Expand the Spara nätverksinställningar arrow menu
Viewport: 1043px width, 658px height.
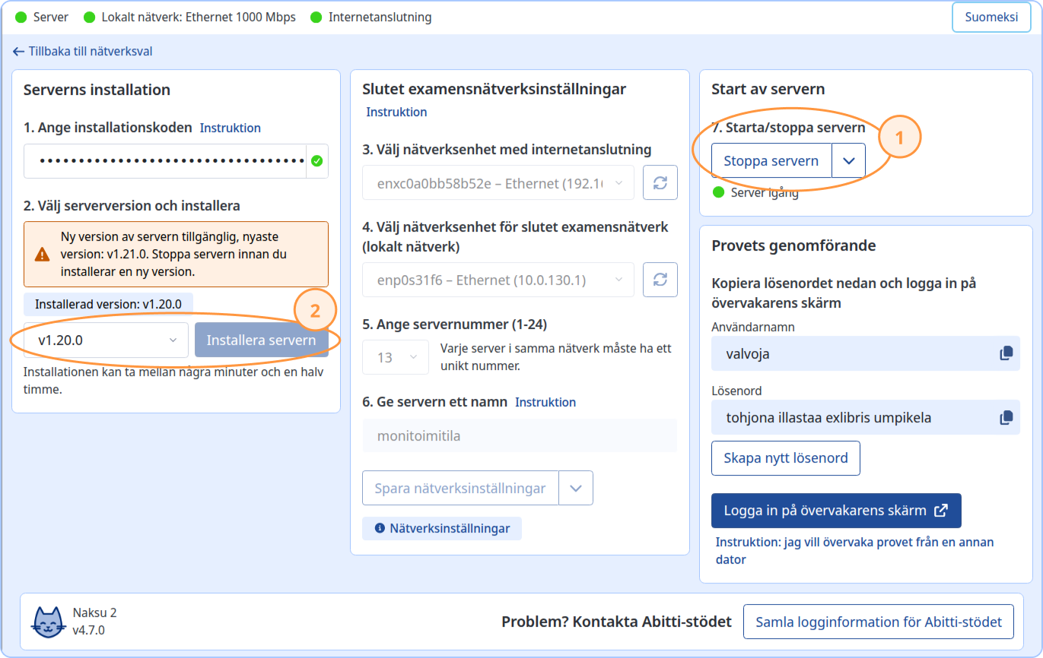click(576, 489)
